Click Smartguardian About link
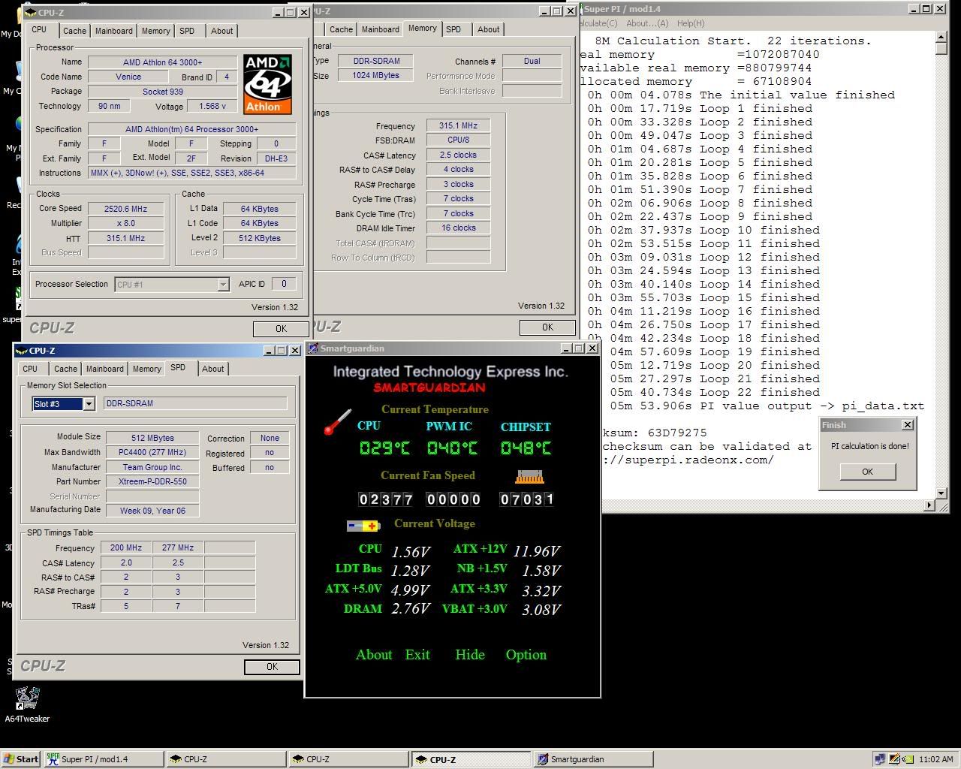 coord(374,655)
